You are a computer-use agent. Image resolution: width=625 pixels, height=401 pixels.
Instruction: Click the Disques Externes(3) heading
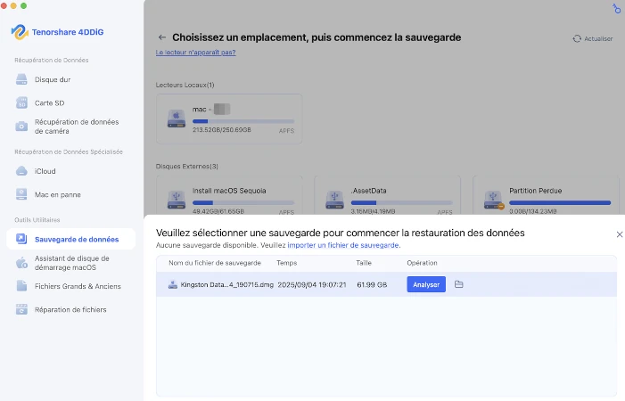[x=187, y=166]
